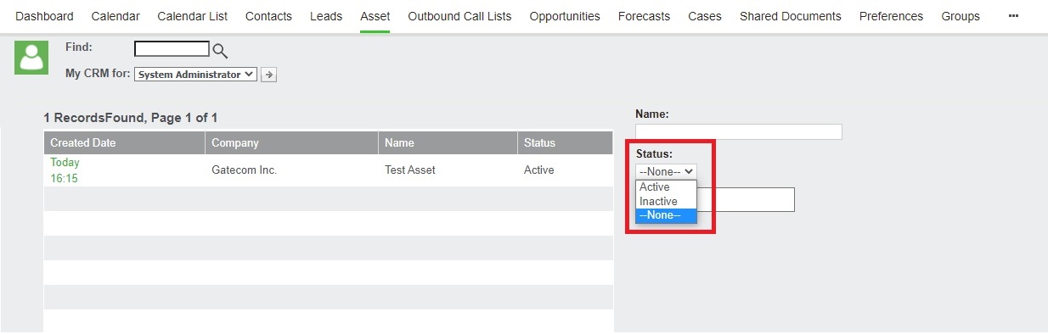Open the Status dropdown showing --None--

point(666,171)
